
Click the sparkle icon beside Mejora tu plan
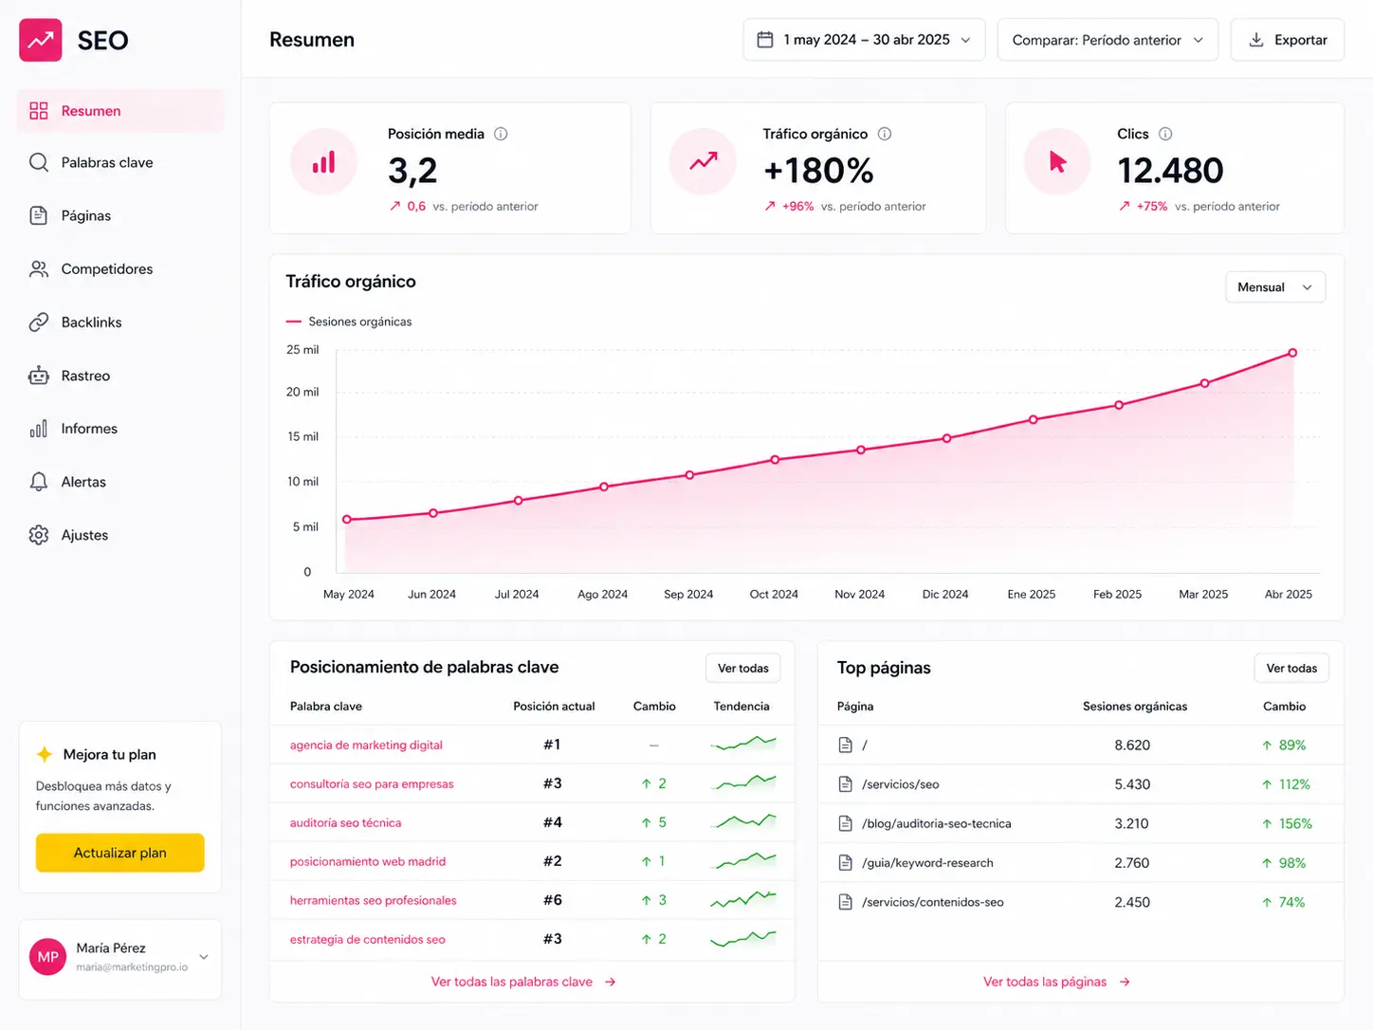pyautogui.click(x=45, y=754)
